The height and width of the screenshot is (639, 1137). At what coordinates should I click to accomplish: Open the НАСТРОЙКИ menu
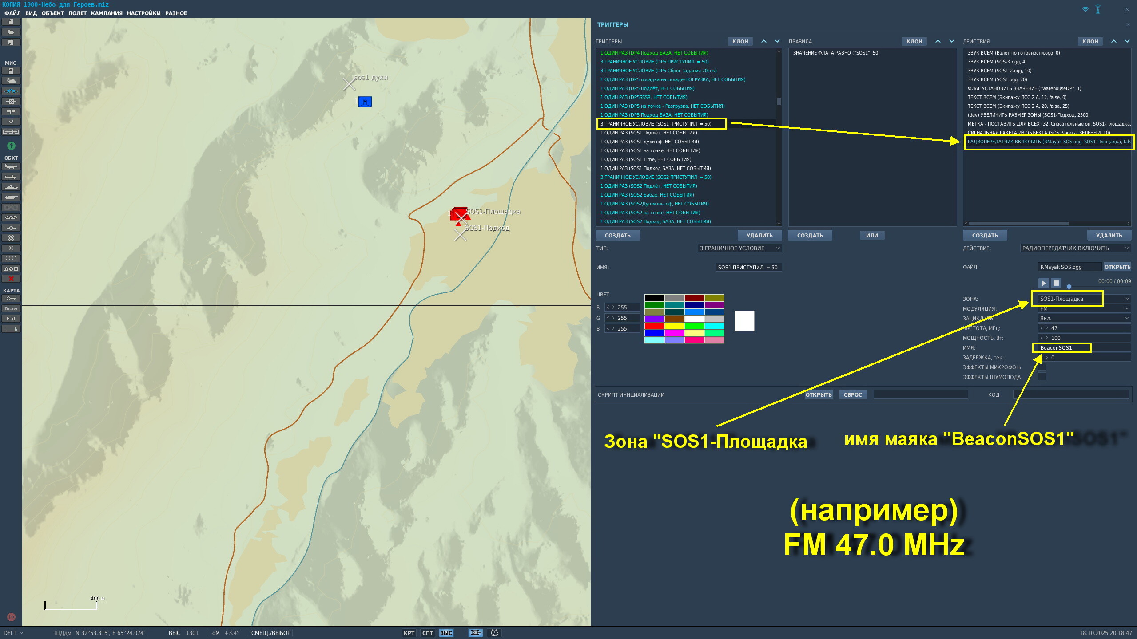tap(143, 13)
